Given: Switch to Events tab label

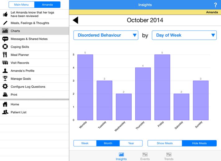Looking at the screenshot, I should [145, 159].
